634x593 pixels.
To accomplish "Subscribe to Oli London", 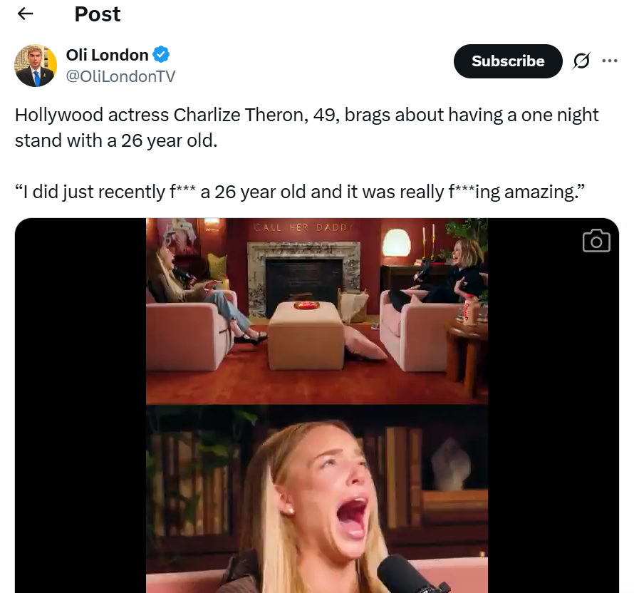I will point(508,61).
